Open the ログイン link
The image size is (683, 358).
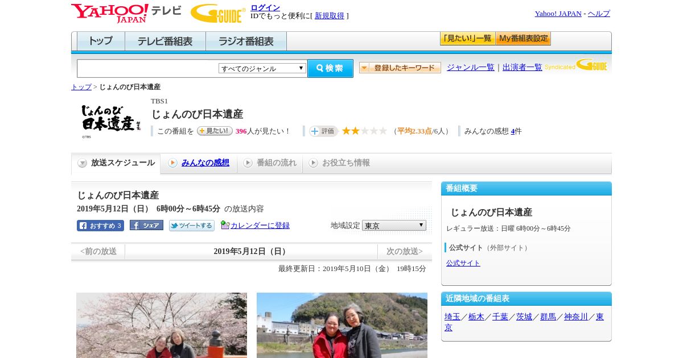[x=265, y=7]
